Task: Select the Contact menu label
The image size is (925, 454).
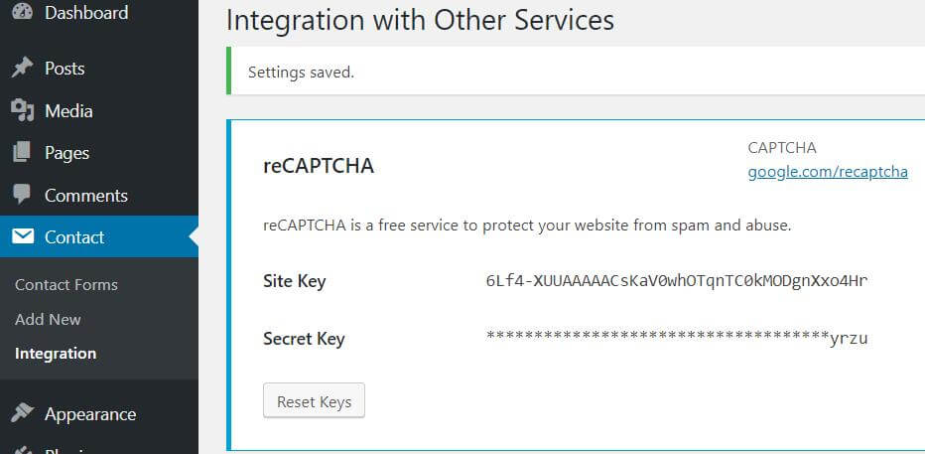Action: [x=74, y=237]
